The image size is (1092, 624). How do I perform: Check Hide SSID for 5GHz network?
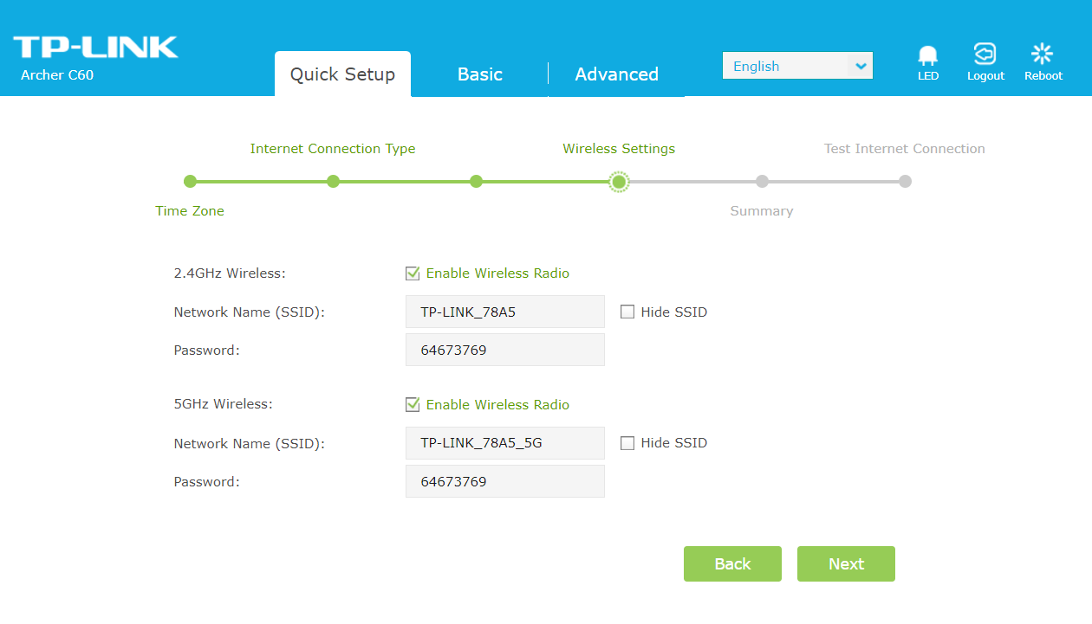[x=627, y=443]
